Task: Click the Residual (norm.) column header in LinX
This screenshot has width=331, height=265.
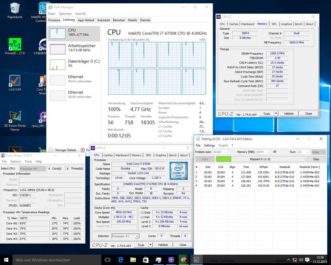Action: 310,167
